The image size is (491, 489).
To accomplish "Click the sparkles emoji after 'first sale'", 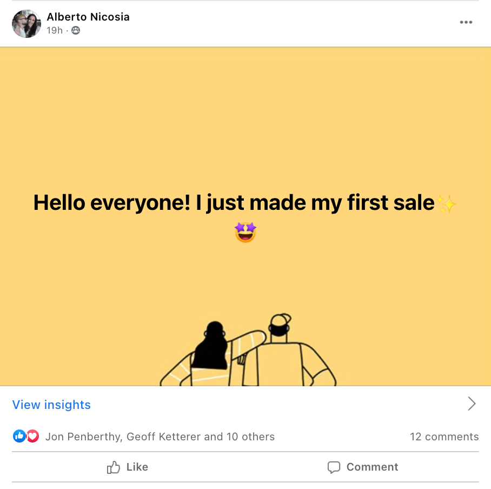I will (x=447, y=204).
